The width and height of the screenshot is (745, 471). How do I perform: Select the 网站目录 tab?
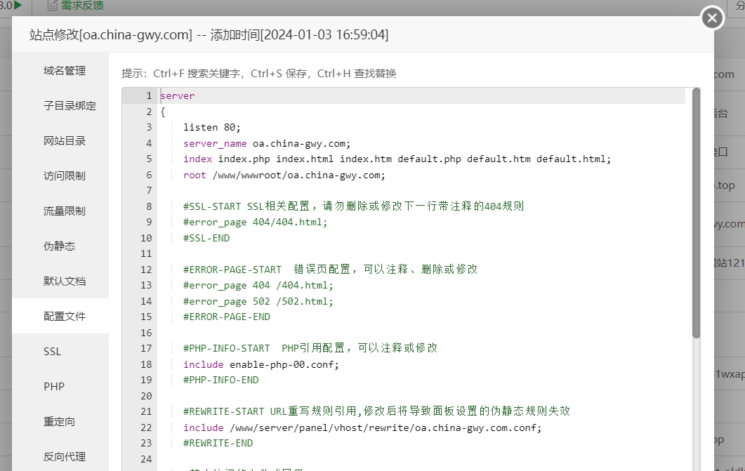65,141
